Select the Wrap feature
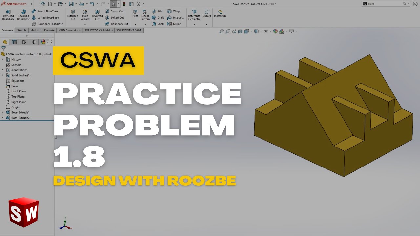The image size is (420, 236). [173, 11]
